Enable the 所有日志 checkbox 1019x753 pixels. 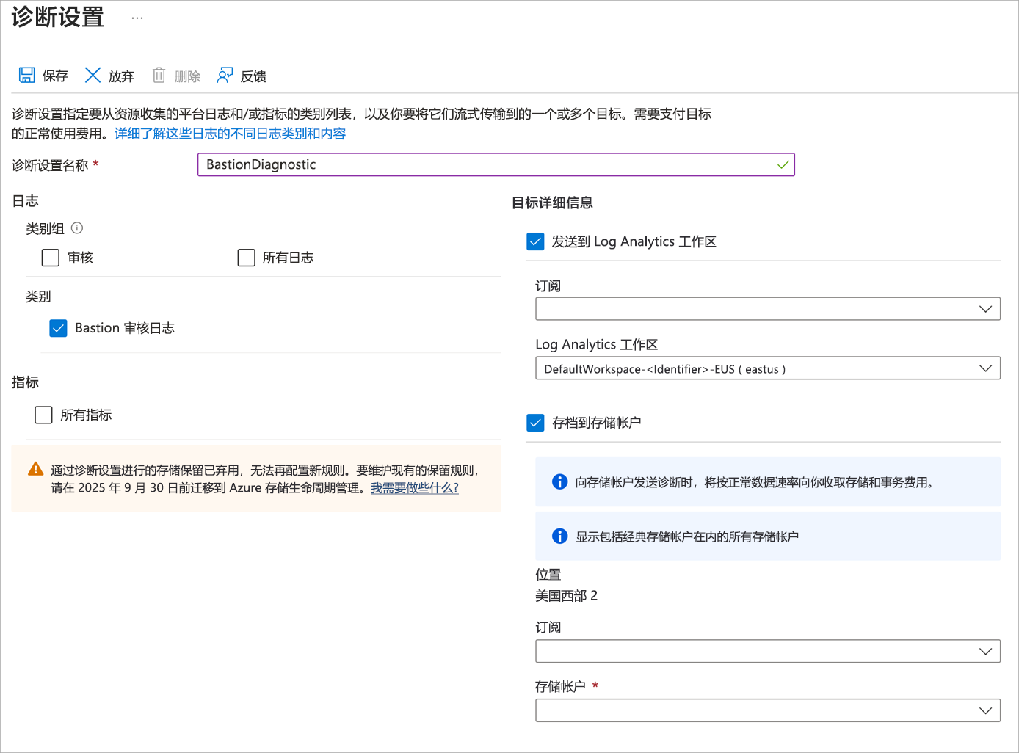tap(247, 258)
